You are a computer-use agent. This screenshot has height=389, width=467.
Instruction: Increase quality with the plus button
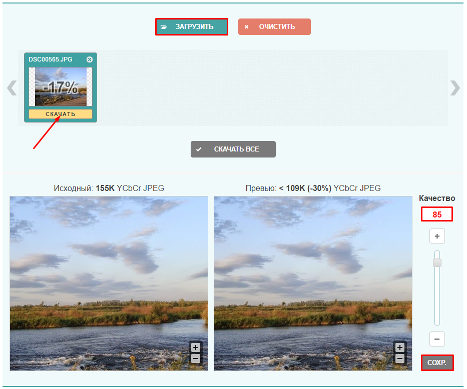click(x=437, y=236)
